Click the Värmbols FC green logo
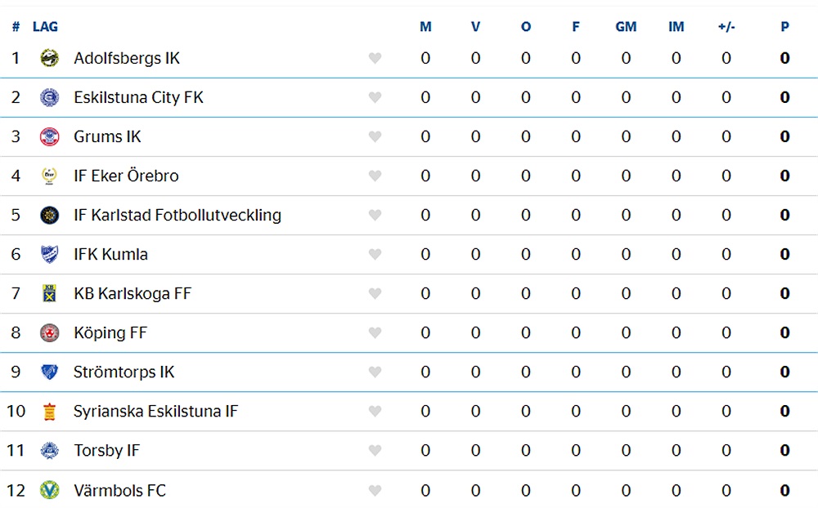 coord(50,490)
